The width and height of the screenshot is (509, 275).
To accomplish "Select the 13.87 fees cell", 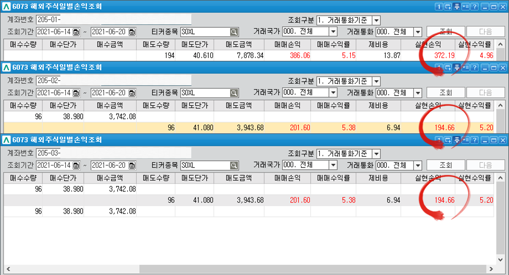I will [x=378, y=55].
